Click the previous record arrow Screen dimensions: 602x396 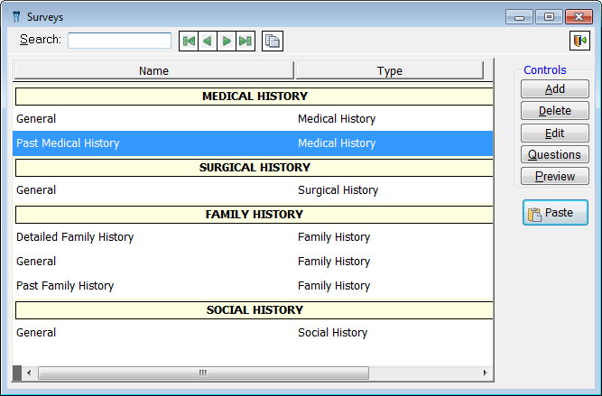[208, 41]
